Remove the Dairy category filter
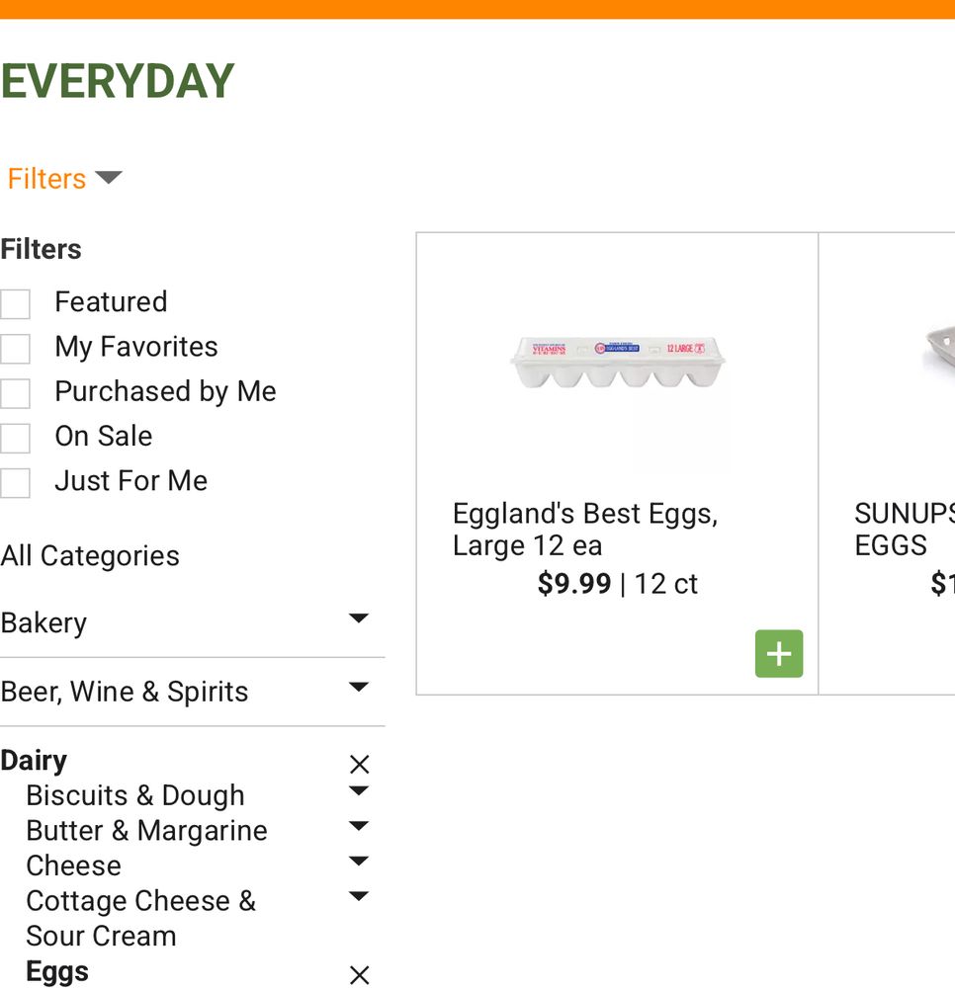 click(359, 763)
